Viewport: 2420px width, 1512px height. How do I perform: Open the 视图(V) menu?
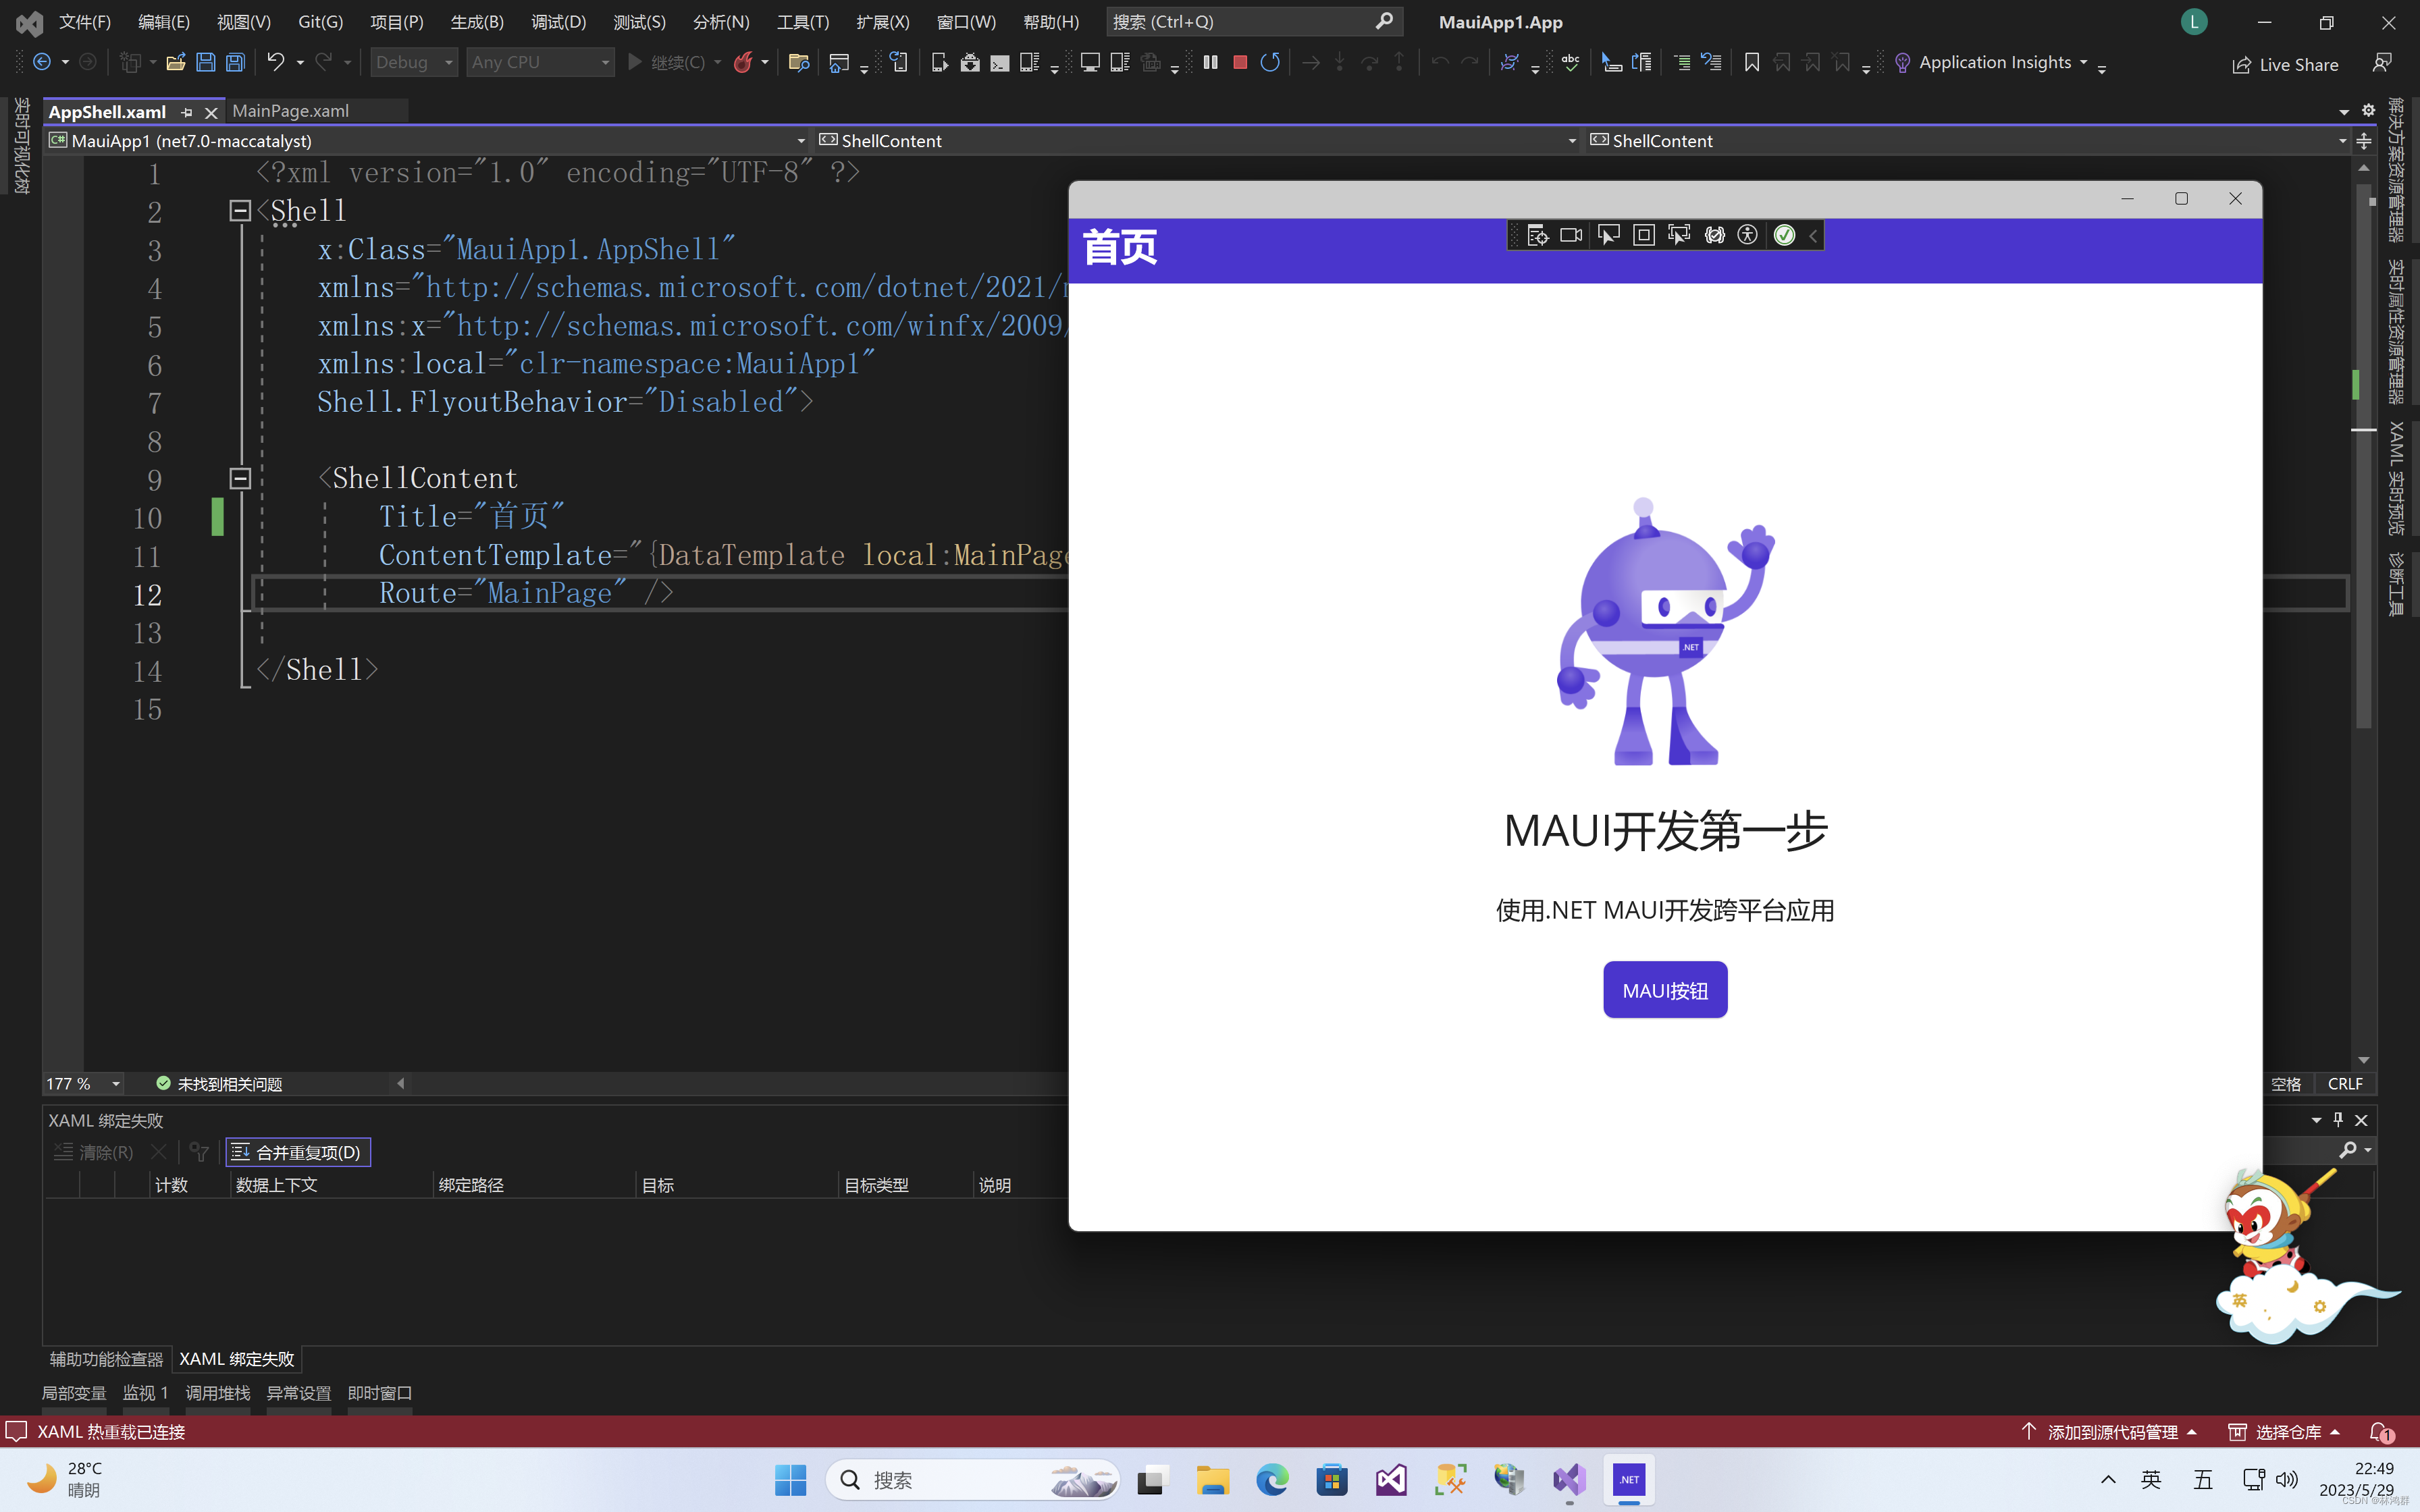coord(242,21)
